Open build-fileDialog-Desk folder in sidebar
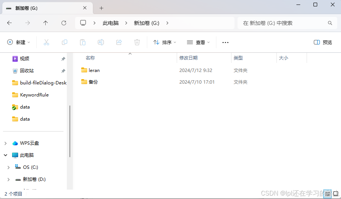The width and height of the screenshot is (341, 199). pyautogui.click(x=39, y=83)
